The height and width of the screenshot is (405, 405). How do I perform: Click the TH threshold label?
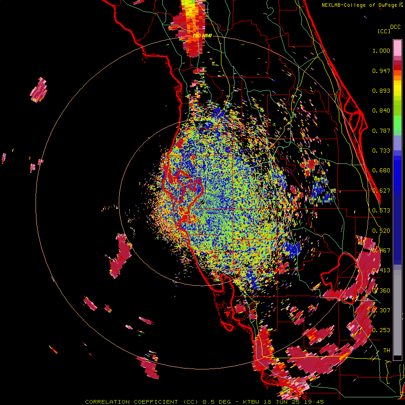click(387, 351)
